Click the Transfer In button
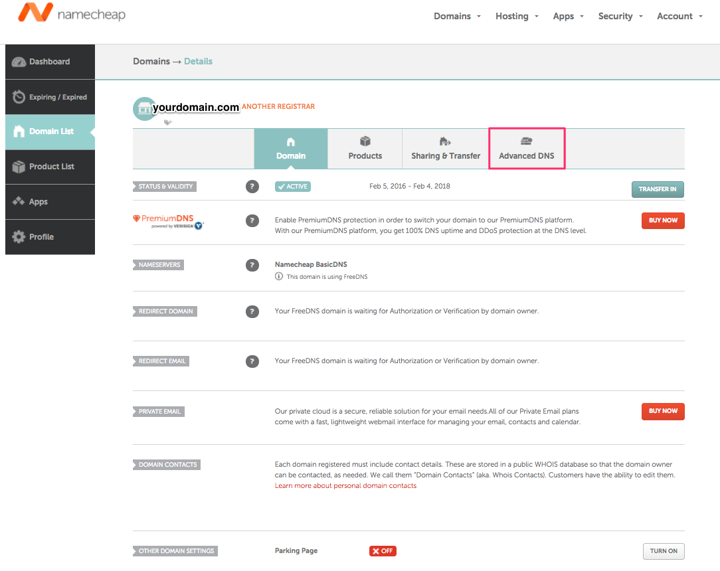This screenshot has height=571, width=720. (658, 189)
